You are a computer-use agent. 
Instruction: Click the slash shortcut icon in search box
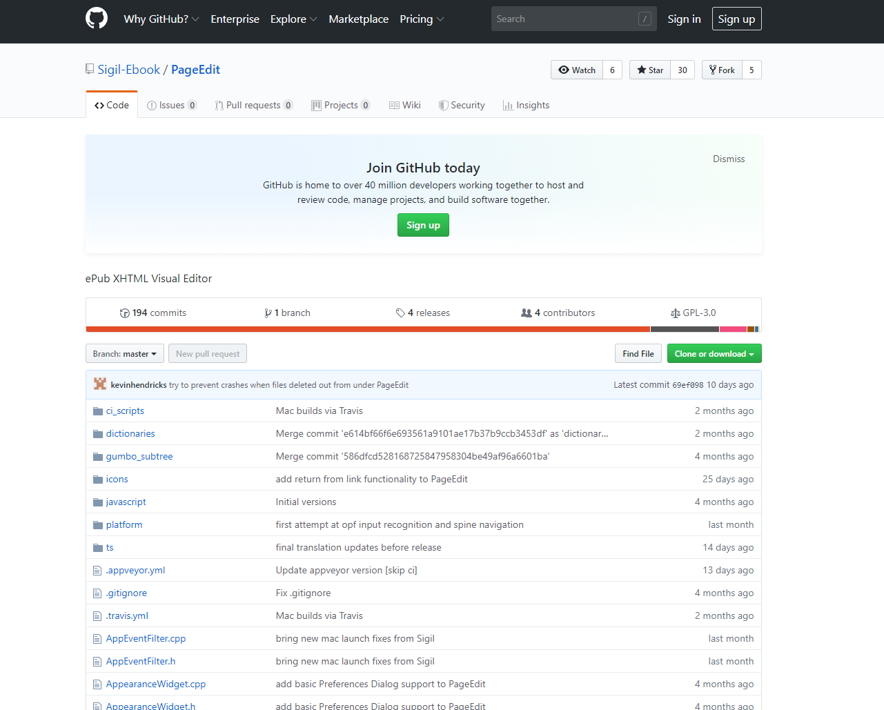[x=645, y=19]
